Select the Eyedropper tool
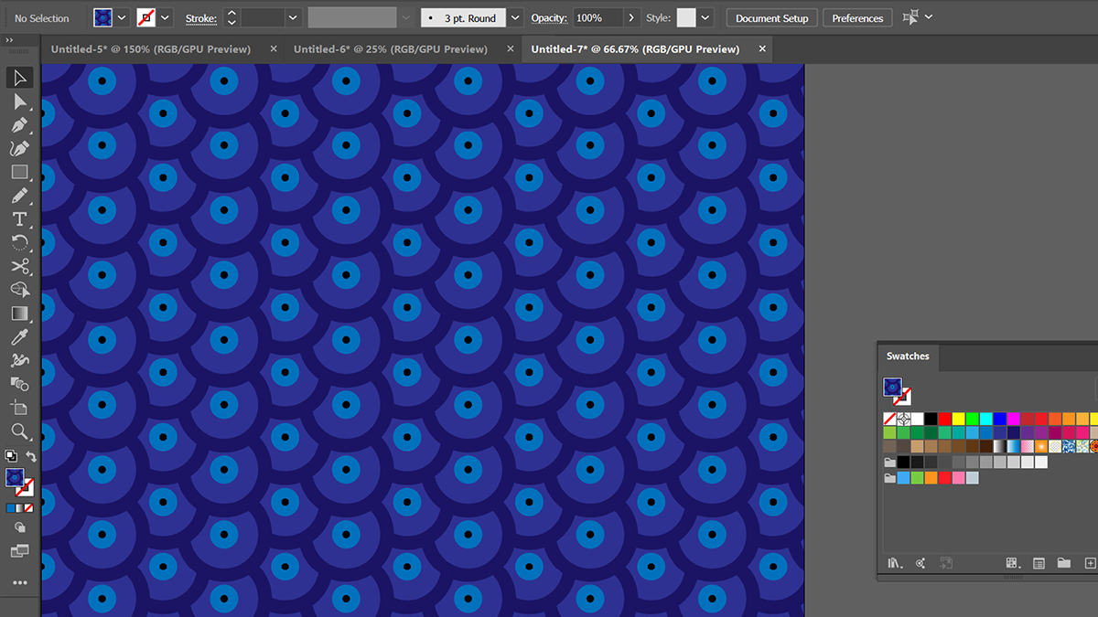 click(x=19, y=337)
